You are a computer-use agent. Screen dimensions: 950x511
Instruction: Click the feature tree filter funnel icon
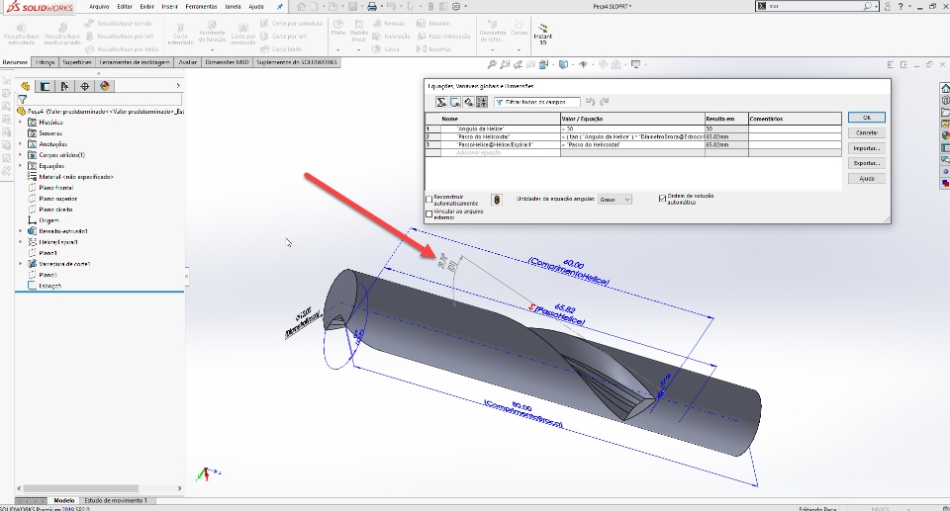(x=23, y=99)
